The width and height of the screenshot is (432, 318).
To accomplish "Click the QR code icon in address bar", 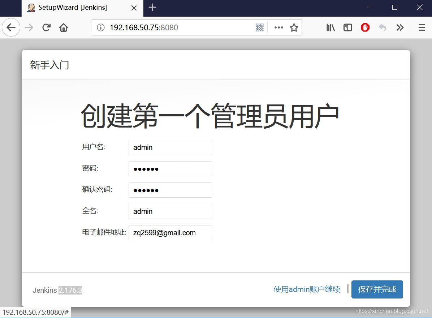I will pyautogui.click(x=259, y=27).
